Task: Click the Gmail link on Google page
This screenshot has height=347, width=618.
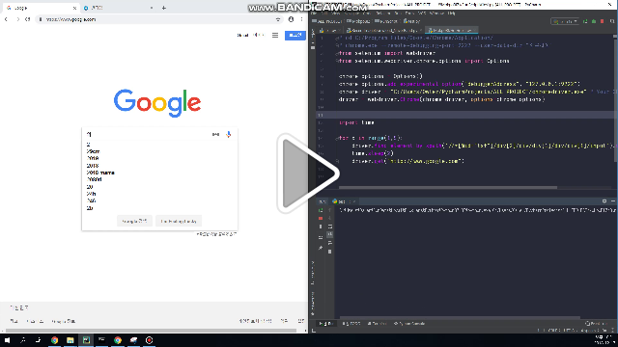Action: [x=242, y=36]
